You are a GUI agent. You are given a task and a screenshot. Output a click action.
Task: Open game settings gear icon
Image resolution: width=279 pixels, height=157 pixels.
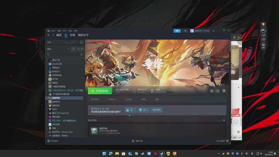pyautogui.click(x=212, y=91)
